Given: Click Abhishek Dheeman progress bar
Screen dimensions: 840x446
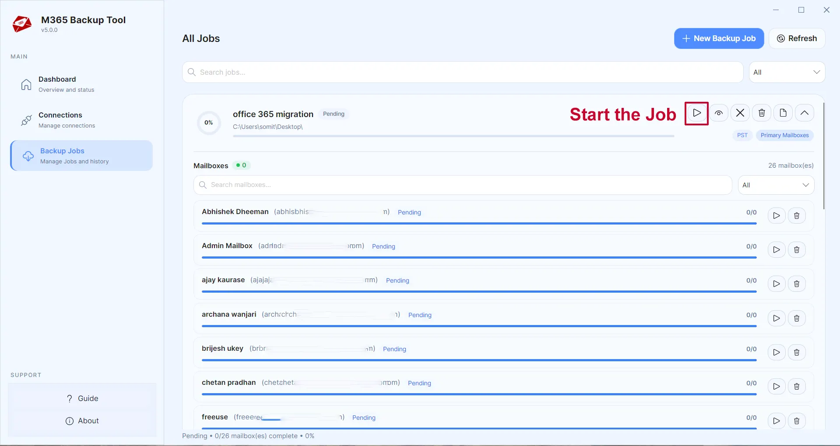Looking at the screenshot, I should click(479, 223).
